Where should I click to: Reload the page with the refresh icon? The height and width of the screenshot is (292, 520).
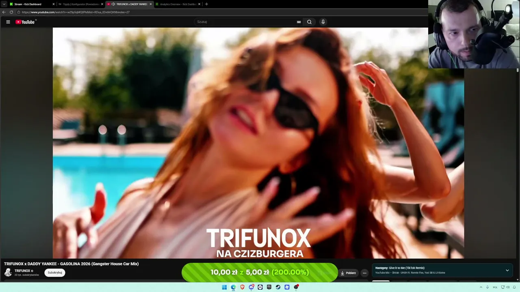click(11, 12)
